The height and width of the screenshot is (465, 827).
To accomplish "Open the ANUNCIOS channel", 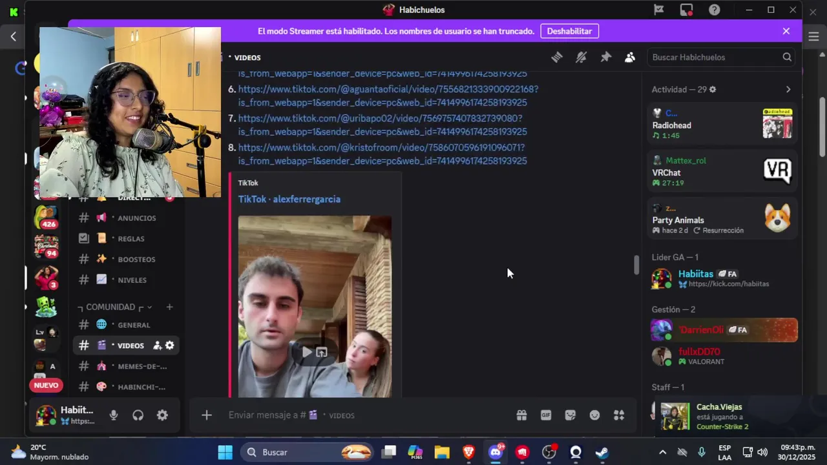I will point(126,218).
